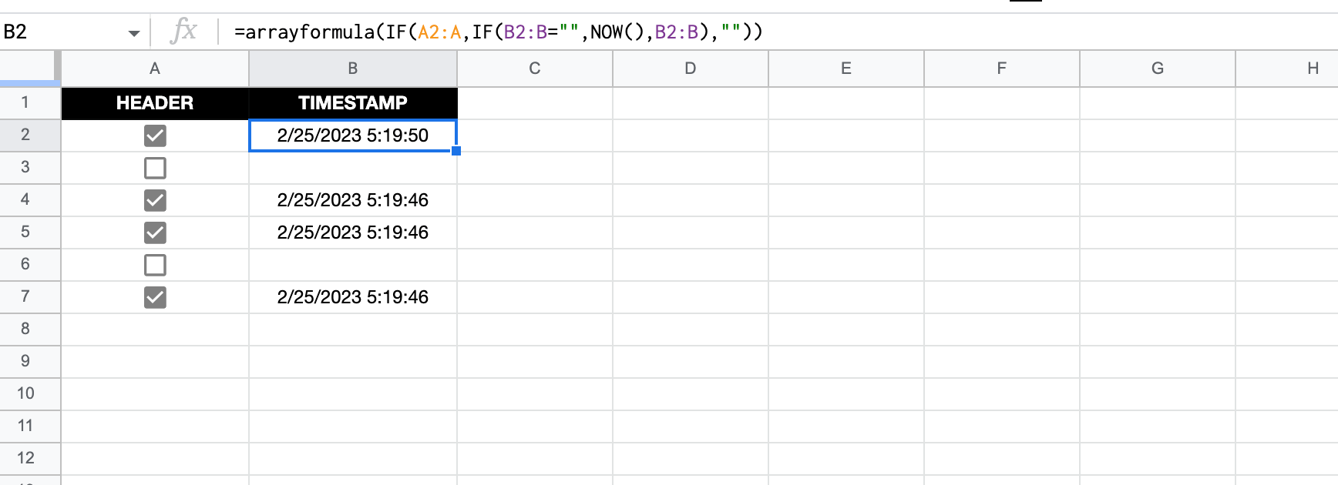Image resolution: width=1338 pixels, height=485 pixels.
Task: Select row 10 header
Action: coord(30,394)
